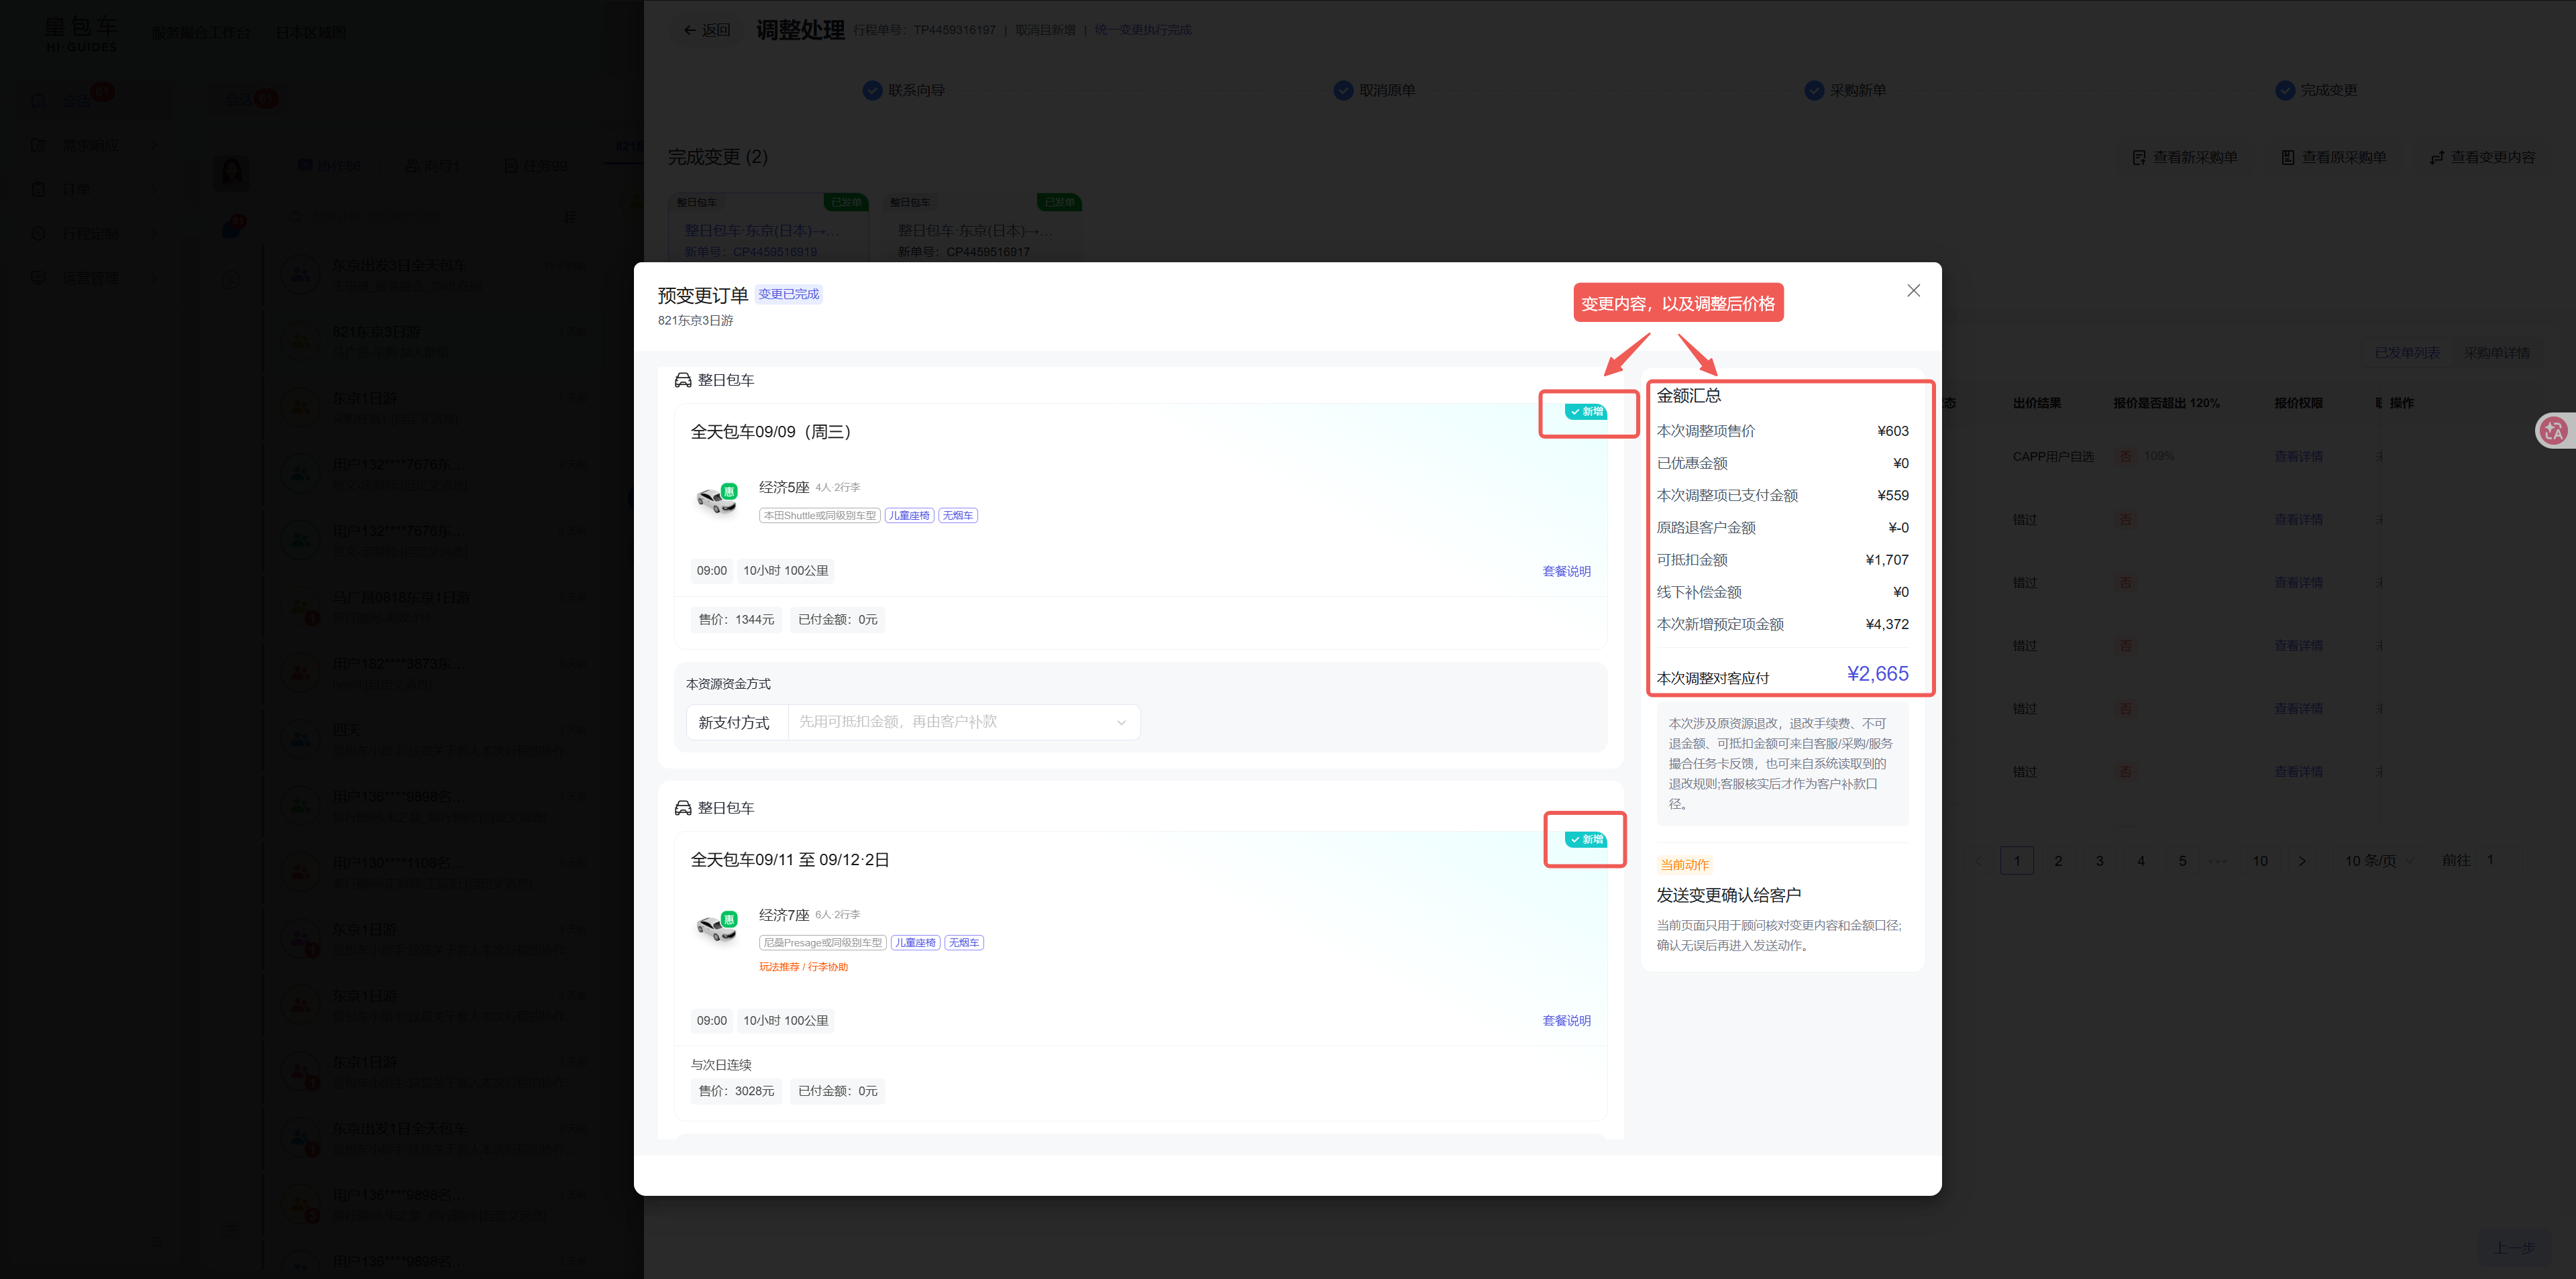This screenshot has width=2576, height=1279.
Task: Select the 本田Shuttle或同级别车型 tag
Action: click(x=820, y=515)
